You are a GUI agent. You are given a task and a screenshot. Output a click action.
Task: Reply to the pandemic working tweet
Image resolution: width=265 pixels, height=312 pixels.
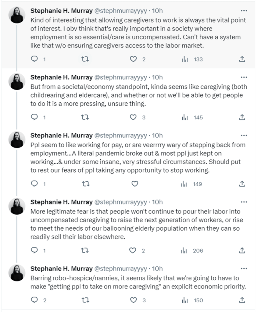coord(35,184)
